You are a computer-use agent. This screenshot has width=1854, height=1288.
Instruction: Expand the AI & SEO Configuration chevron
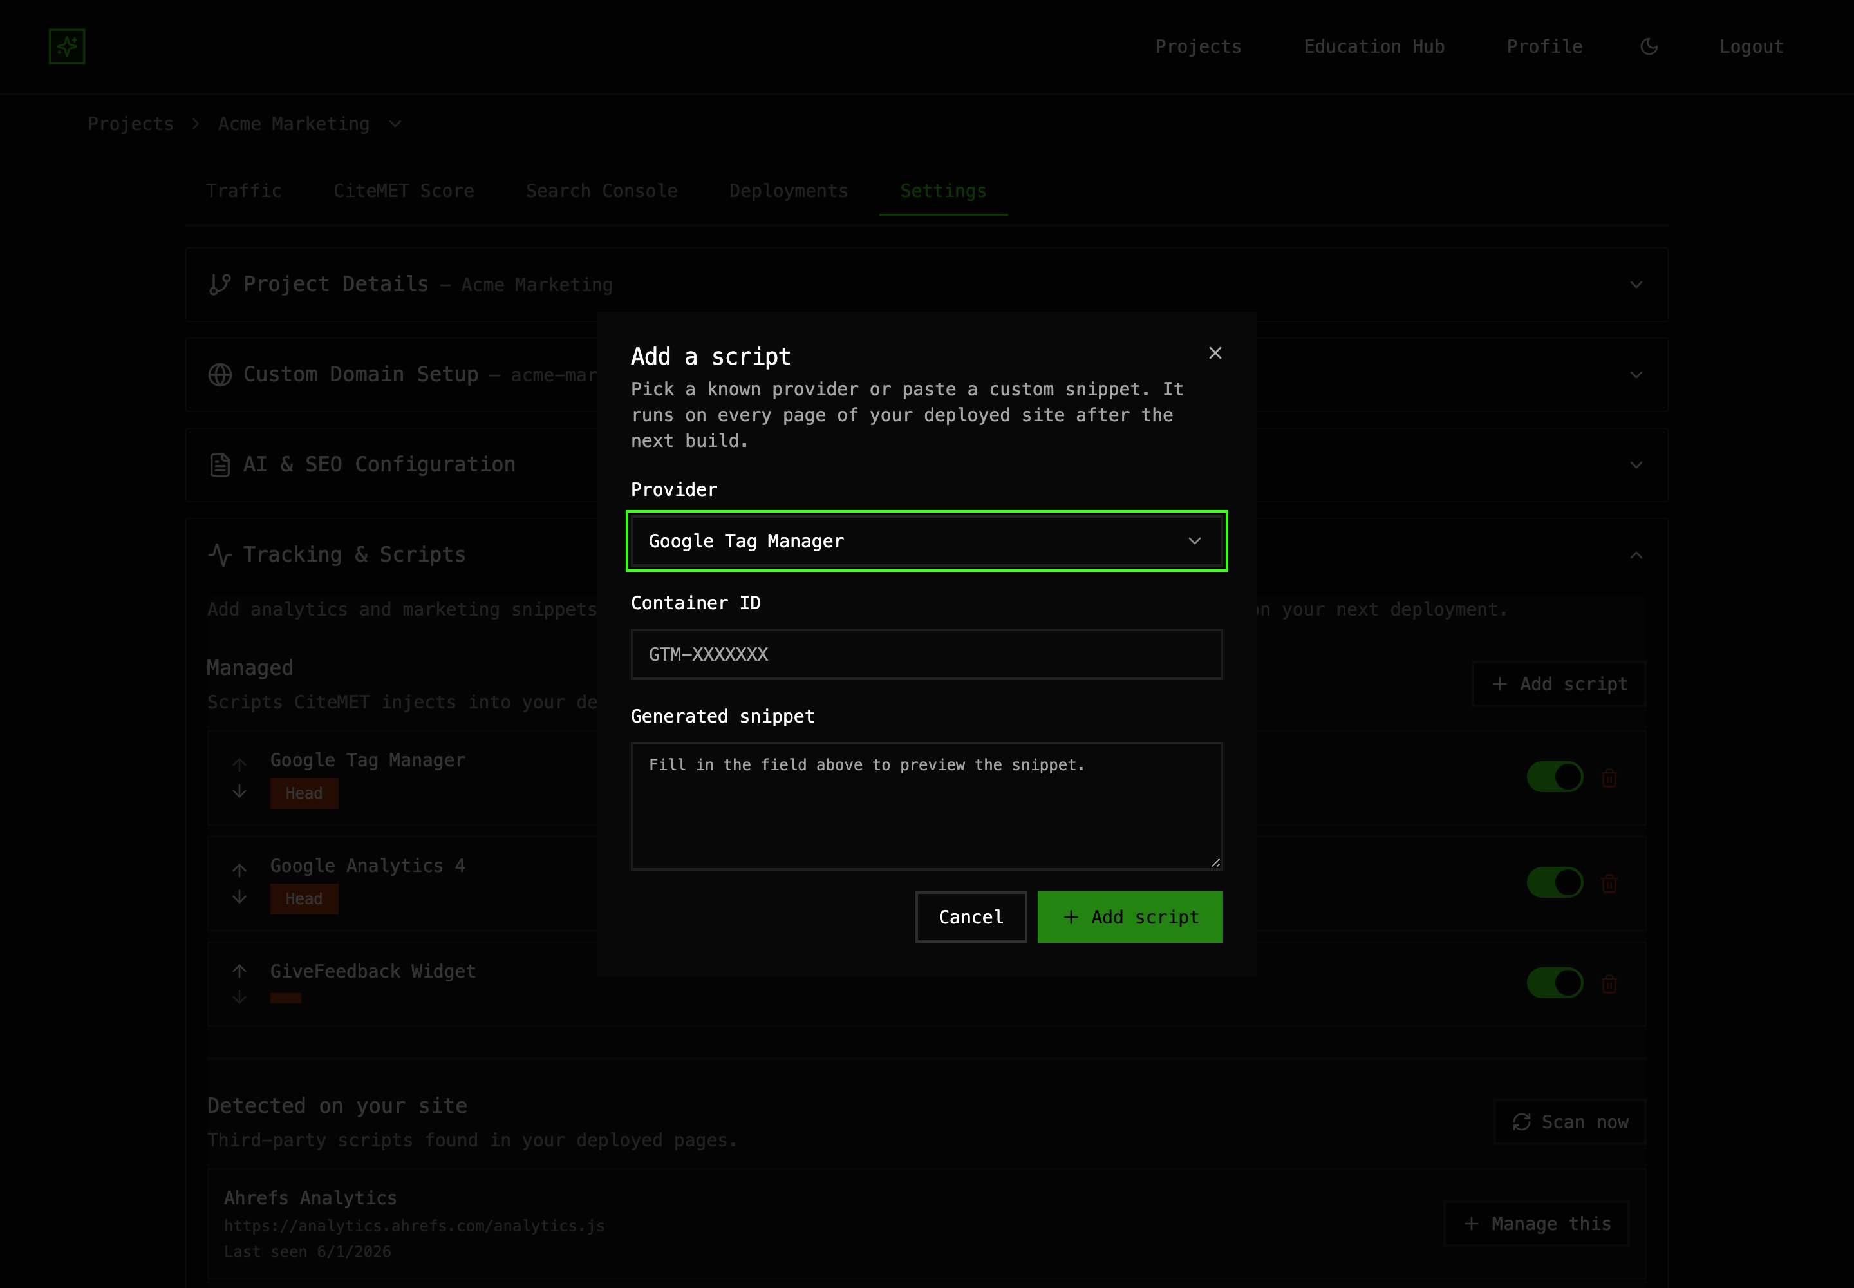[x=1636, y=465]
